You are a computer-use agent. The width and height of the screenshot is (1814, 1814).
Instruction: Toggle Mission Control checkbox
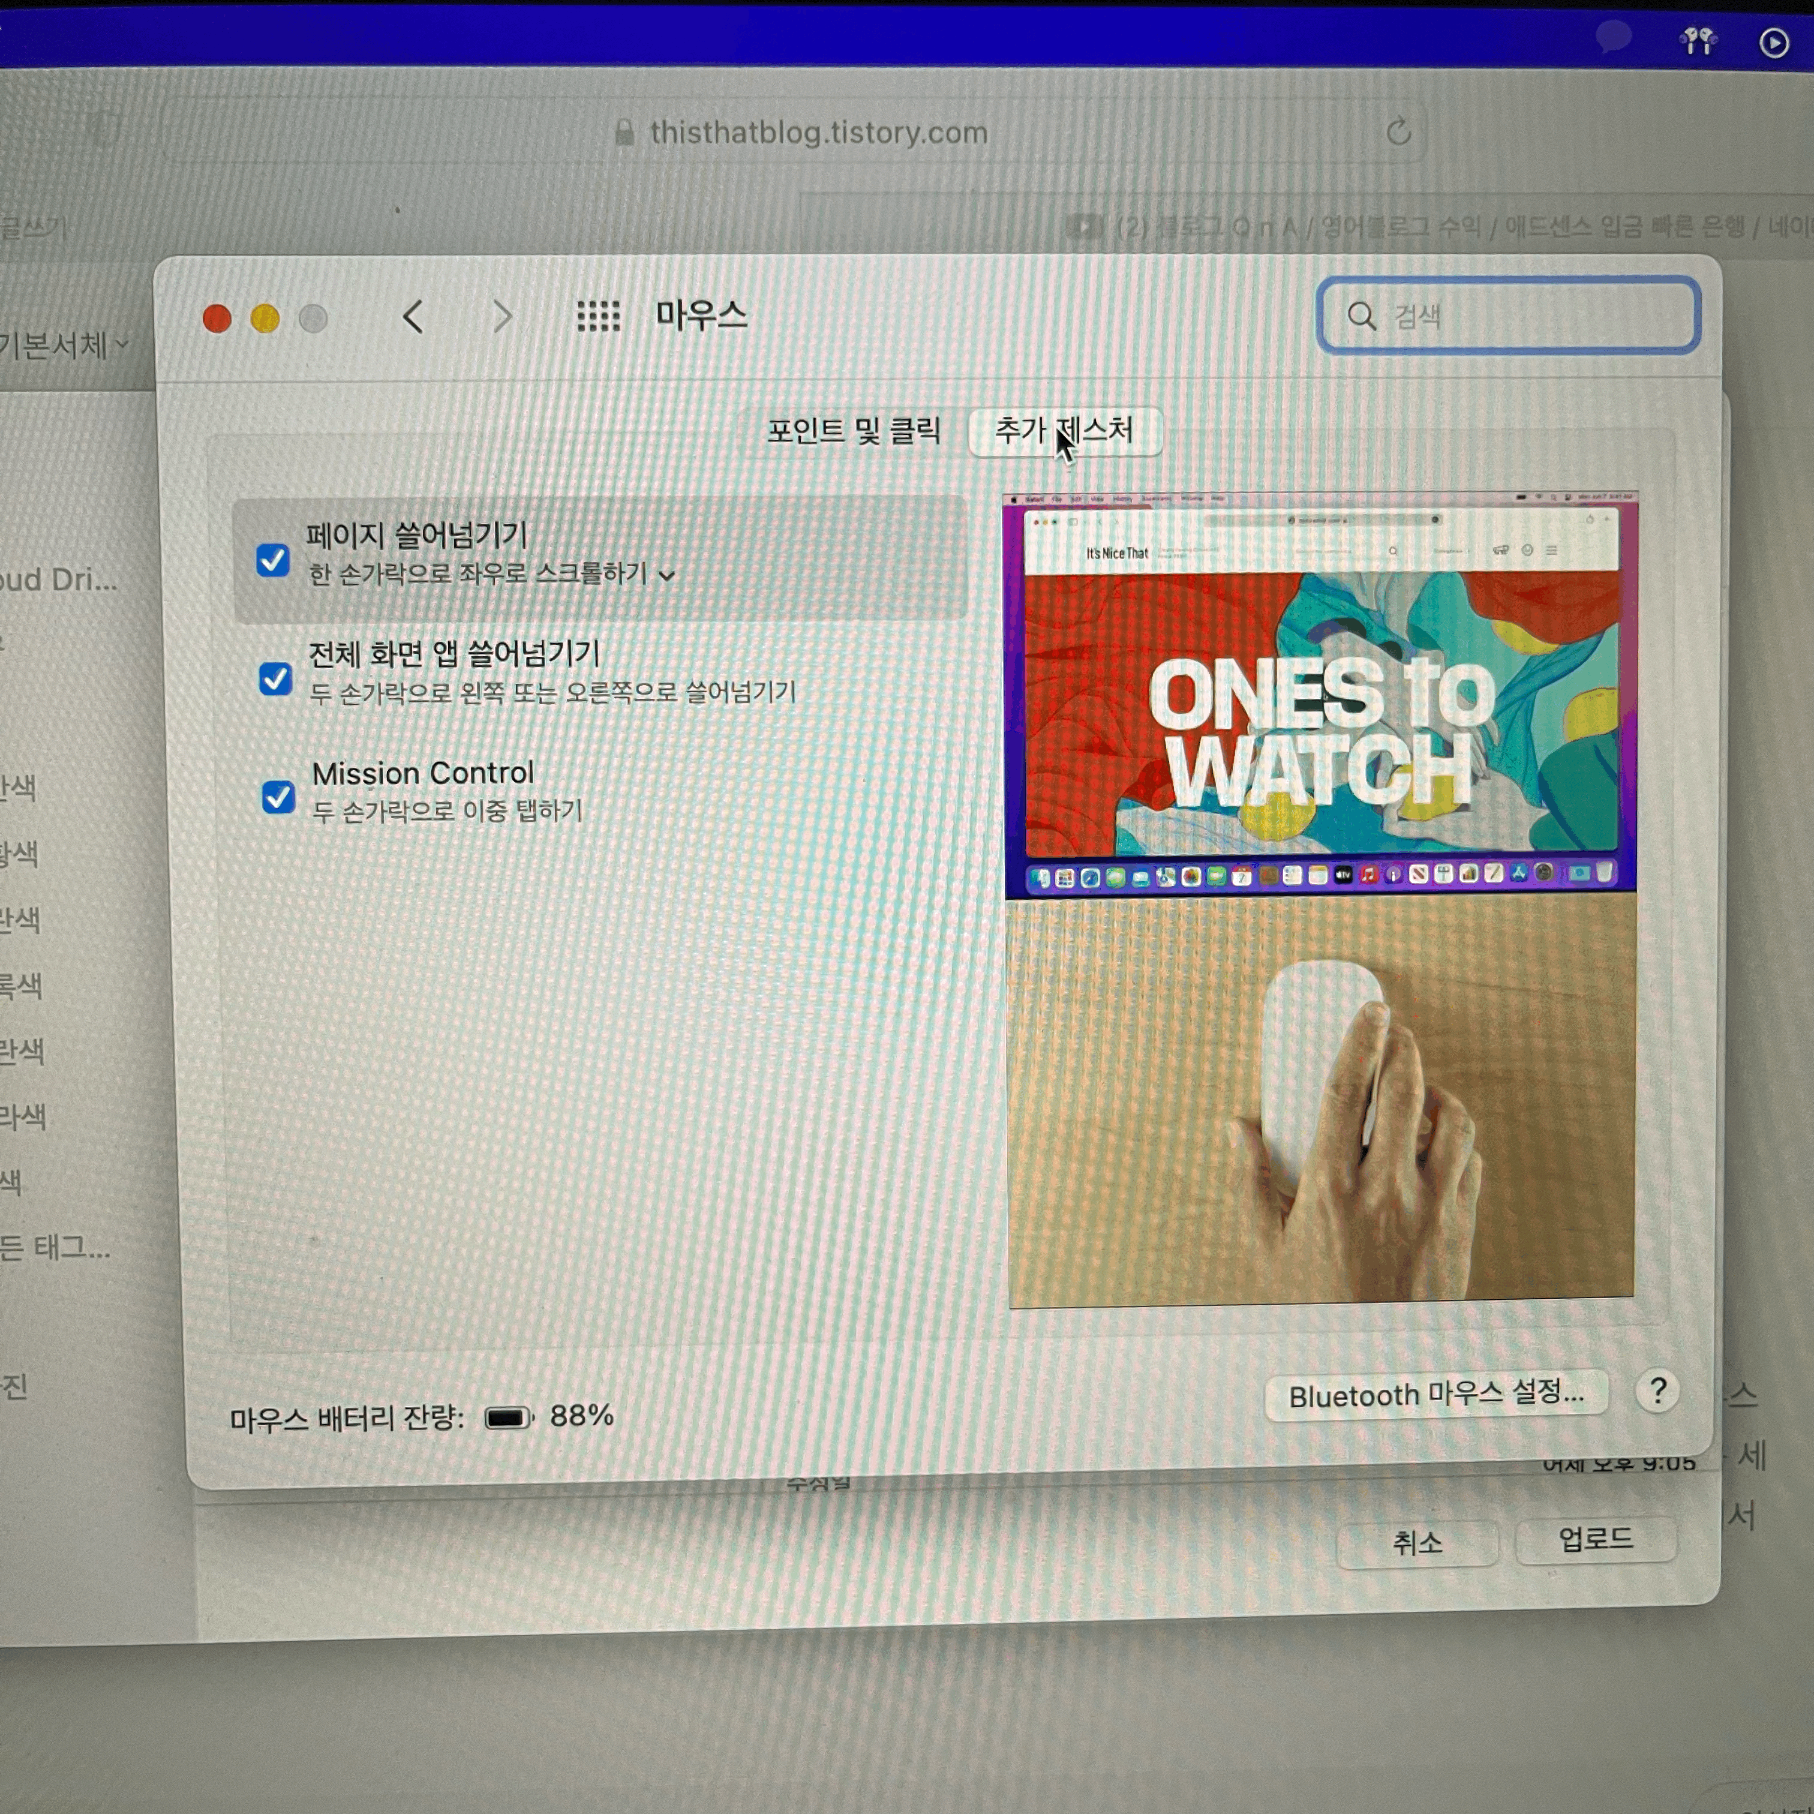[278, 797]
